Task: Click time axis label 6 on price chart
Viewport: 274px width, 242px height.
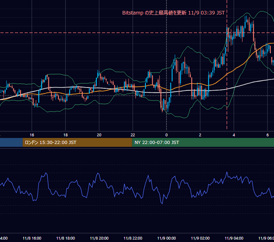Action: pos(268,135)
